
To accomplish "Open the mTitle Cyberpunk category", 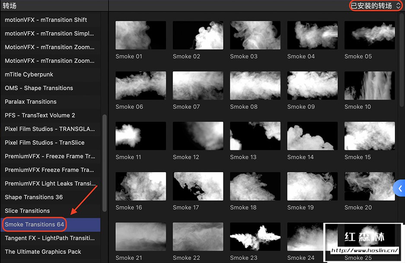I will pos(51,74).
